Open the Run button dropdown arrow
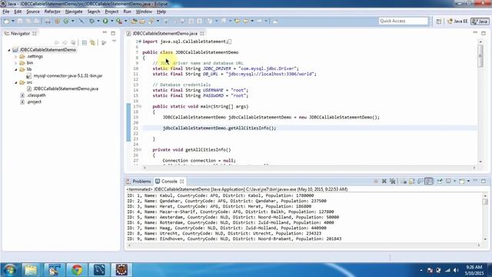The image size is (492, 277). 111,21
